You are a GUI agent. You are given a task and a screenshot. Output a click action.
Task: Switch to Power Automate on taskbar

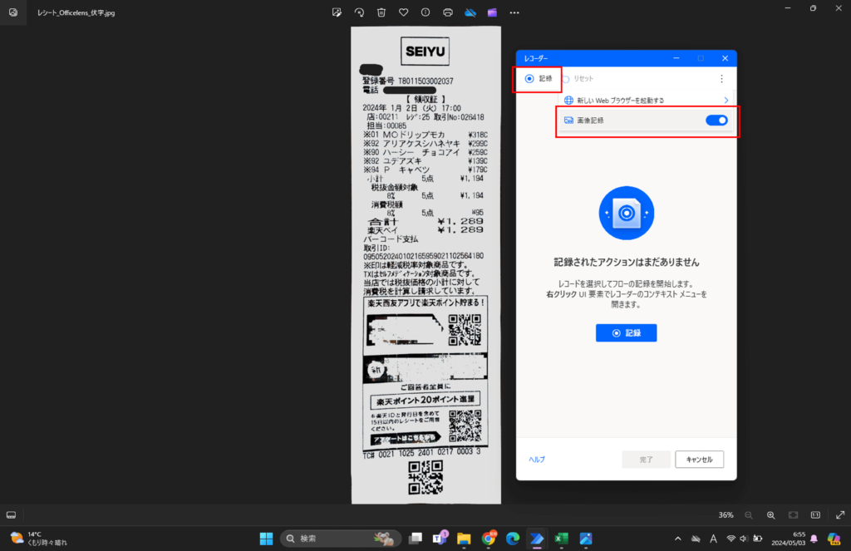click(x=537, y=539)
